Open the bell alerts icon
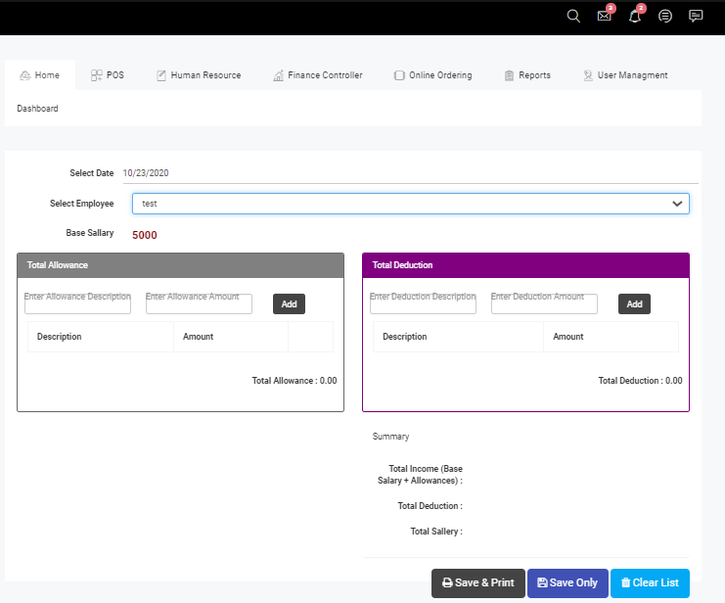Viewport: 725px width, 603px height. coord(635,16)
